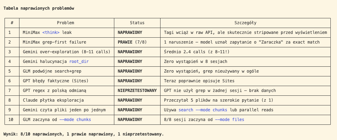Viewport: 337px width, 140px height.
Task: Click row number 9 cell
Action: pos(10,110)
